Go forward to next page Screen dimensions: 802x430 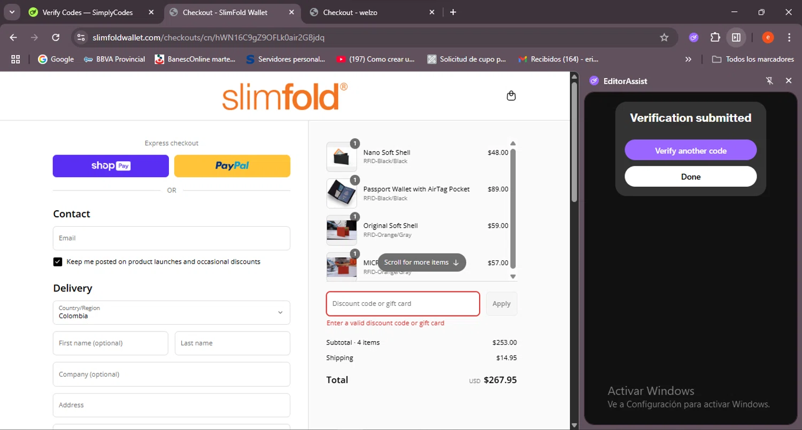[x=34, y=37]
